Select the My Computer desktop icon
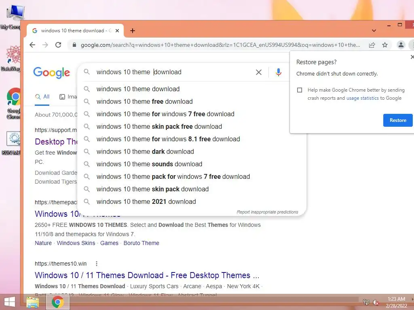414x310 pixels. pyautogui.click(x=13, y=17)
